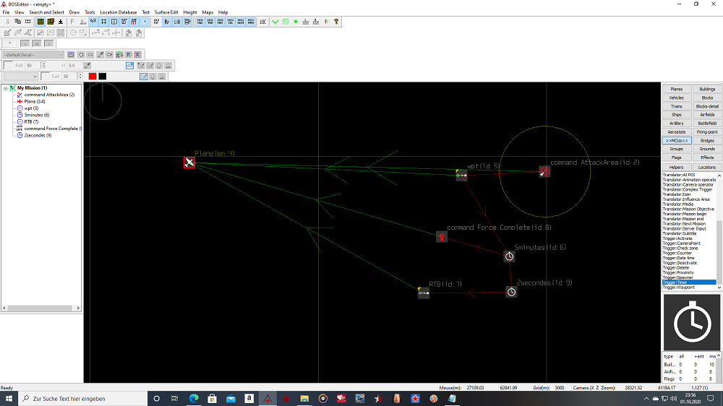Click the Cut scissors icon in toolbar

pyautogui.click(x=7, y=22)
